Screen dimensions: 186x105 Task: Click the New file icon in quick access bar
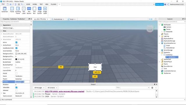tap(8, 4)
